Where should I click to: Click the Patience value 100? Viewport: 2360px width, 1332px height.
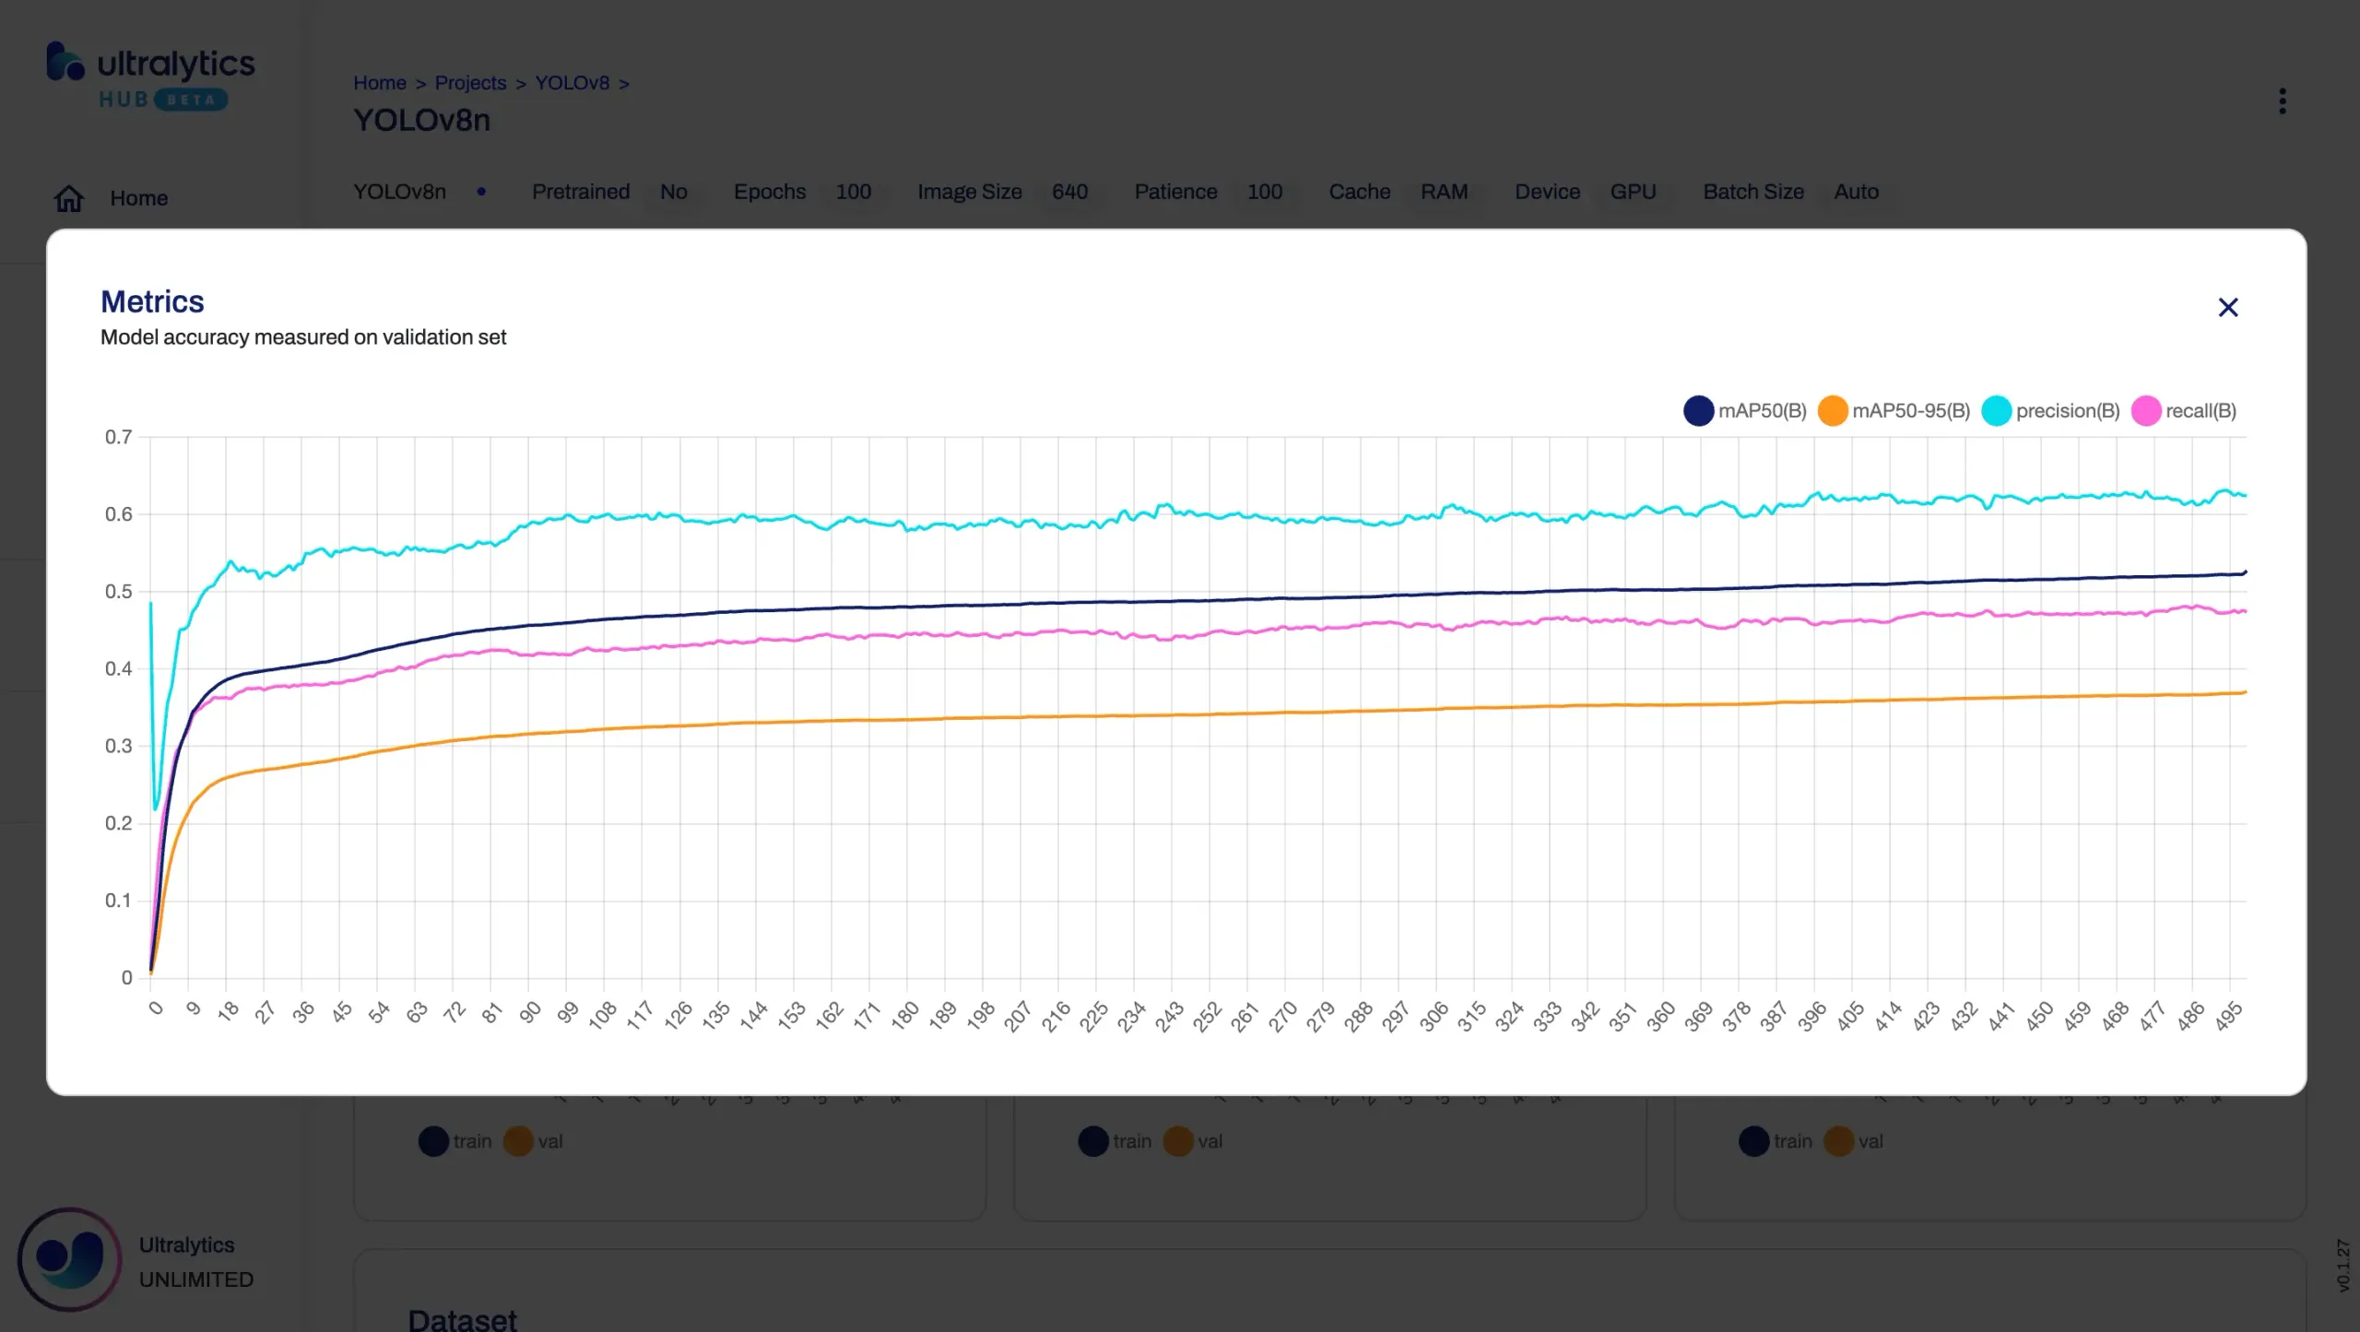pyautogui.click(x=1265, y=192)
